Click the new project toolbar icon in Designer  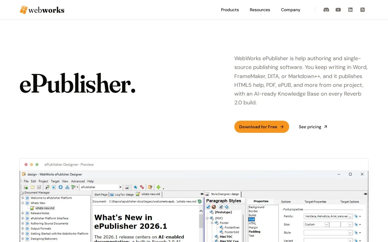[26, 187]
